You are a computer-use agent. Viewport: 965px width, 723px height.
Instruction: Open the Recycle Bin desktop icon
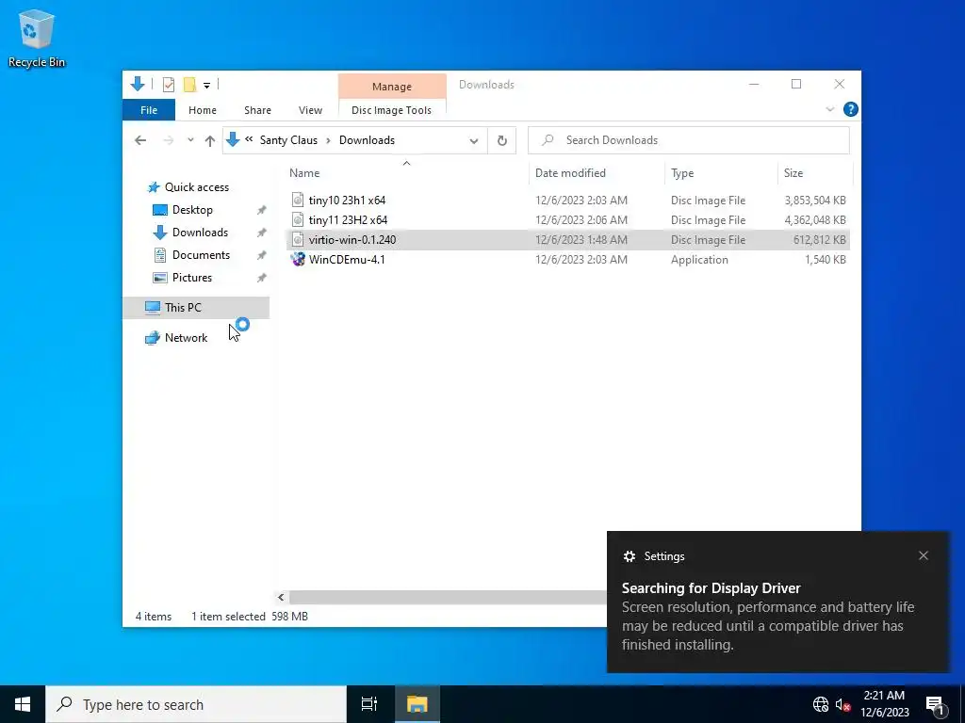[x=37, y=38]
